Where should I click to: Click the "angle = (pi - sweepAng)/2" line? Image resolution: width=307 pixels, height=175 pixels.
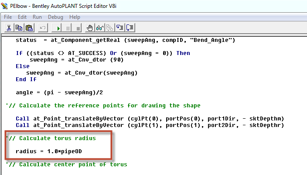59,93
